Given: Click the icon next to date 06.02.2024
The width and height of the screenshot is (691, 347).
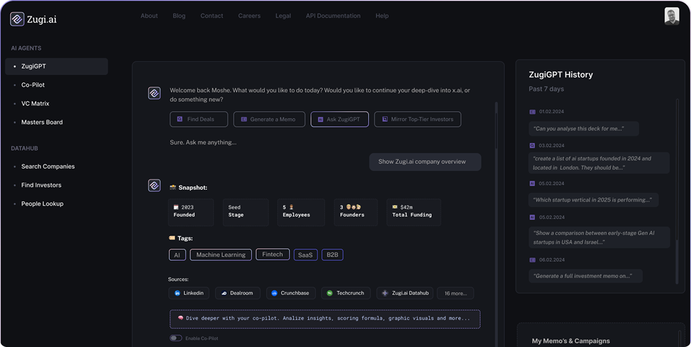Looking at the screenshot, I should [533, 260].
